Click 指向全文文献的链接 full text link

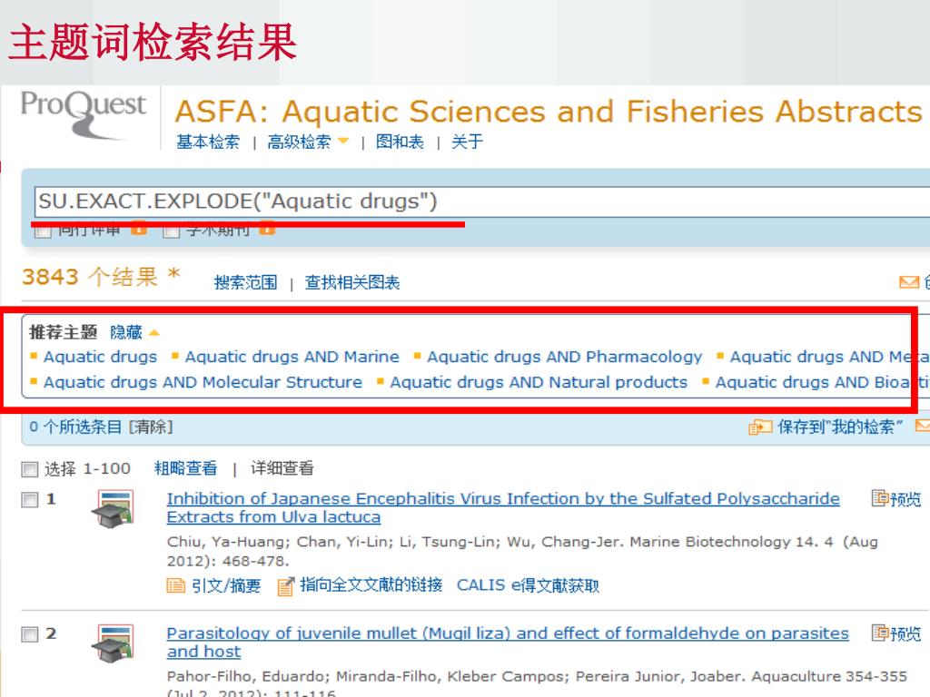tap(371, 585)
